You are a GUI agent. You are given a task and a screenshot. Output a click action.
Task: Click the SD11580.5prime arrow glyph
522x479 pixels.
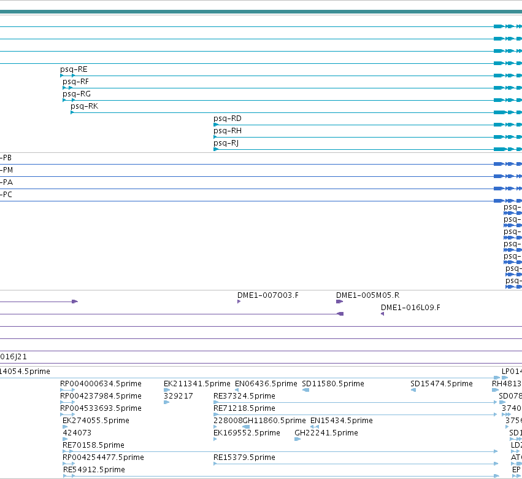(305, 390)
